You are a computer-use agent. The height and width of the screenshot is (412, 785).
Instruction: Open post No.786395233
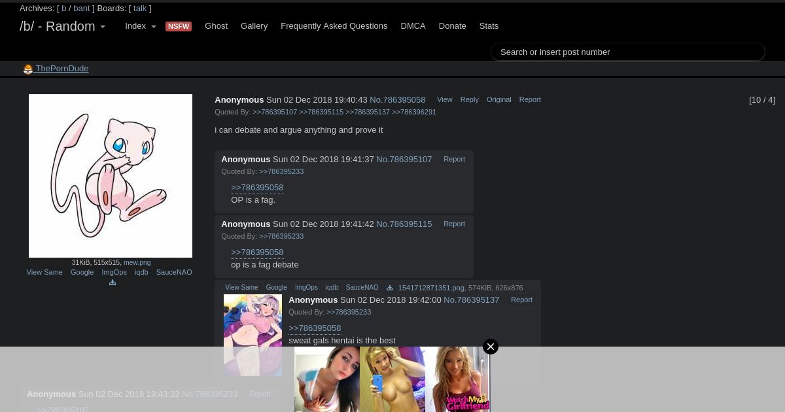[209, 394]
